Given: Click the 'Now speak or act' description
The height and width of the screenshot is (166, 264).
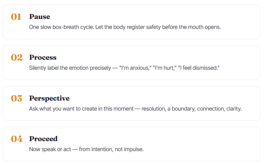Looking at the screenshot, I should pyautogui.click(x=86, y=149).
